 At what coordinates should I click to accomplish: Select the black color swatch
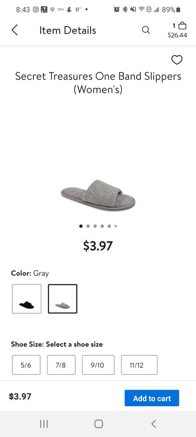click(x=27, y=299)
